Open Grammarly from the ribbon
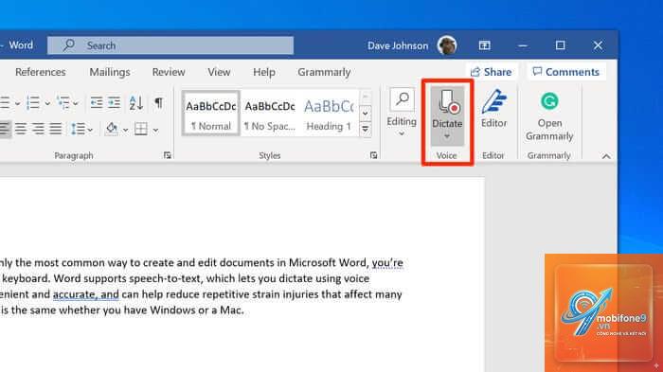Viewport: 663px width, 372px height. tap(549, 116)
